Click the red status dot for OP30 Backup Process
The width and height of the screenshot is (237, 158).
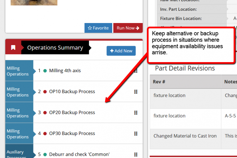(x=45, y=133)
